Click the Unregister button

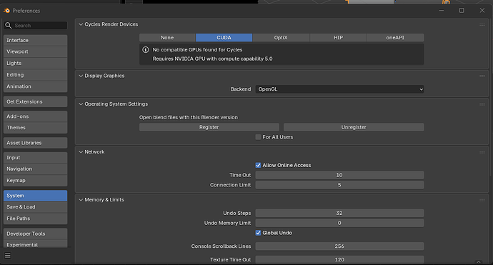coord(354,127)
